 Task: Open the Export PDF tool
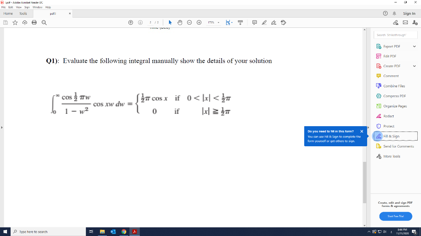point(391,46)
